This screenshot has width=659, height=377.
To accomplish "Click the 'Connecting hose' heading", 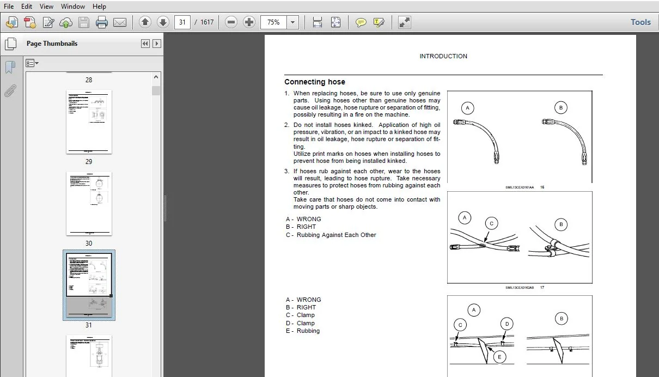I will pyautogui.click(x=315, y=82).
